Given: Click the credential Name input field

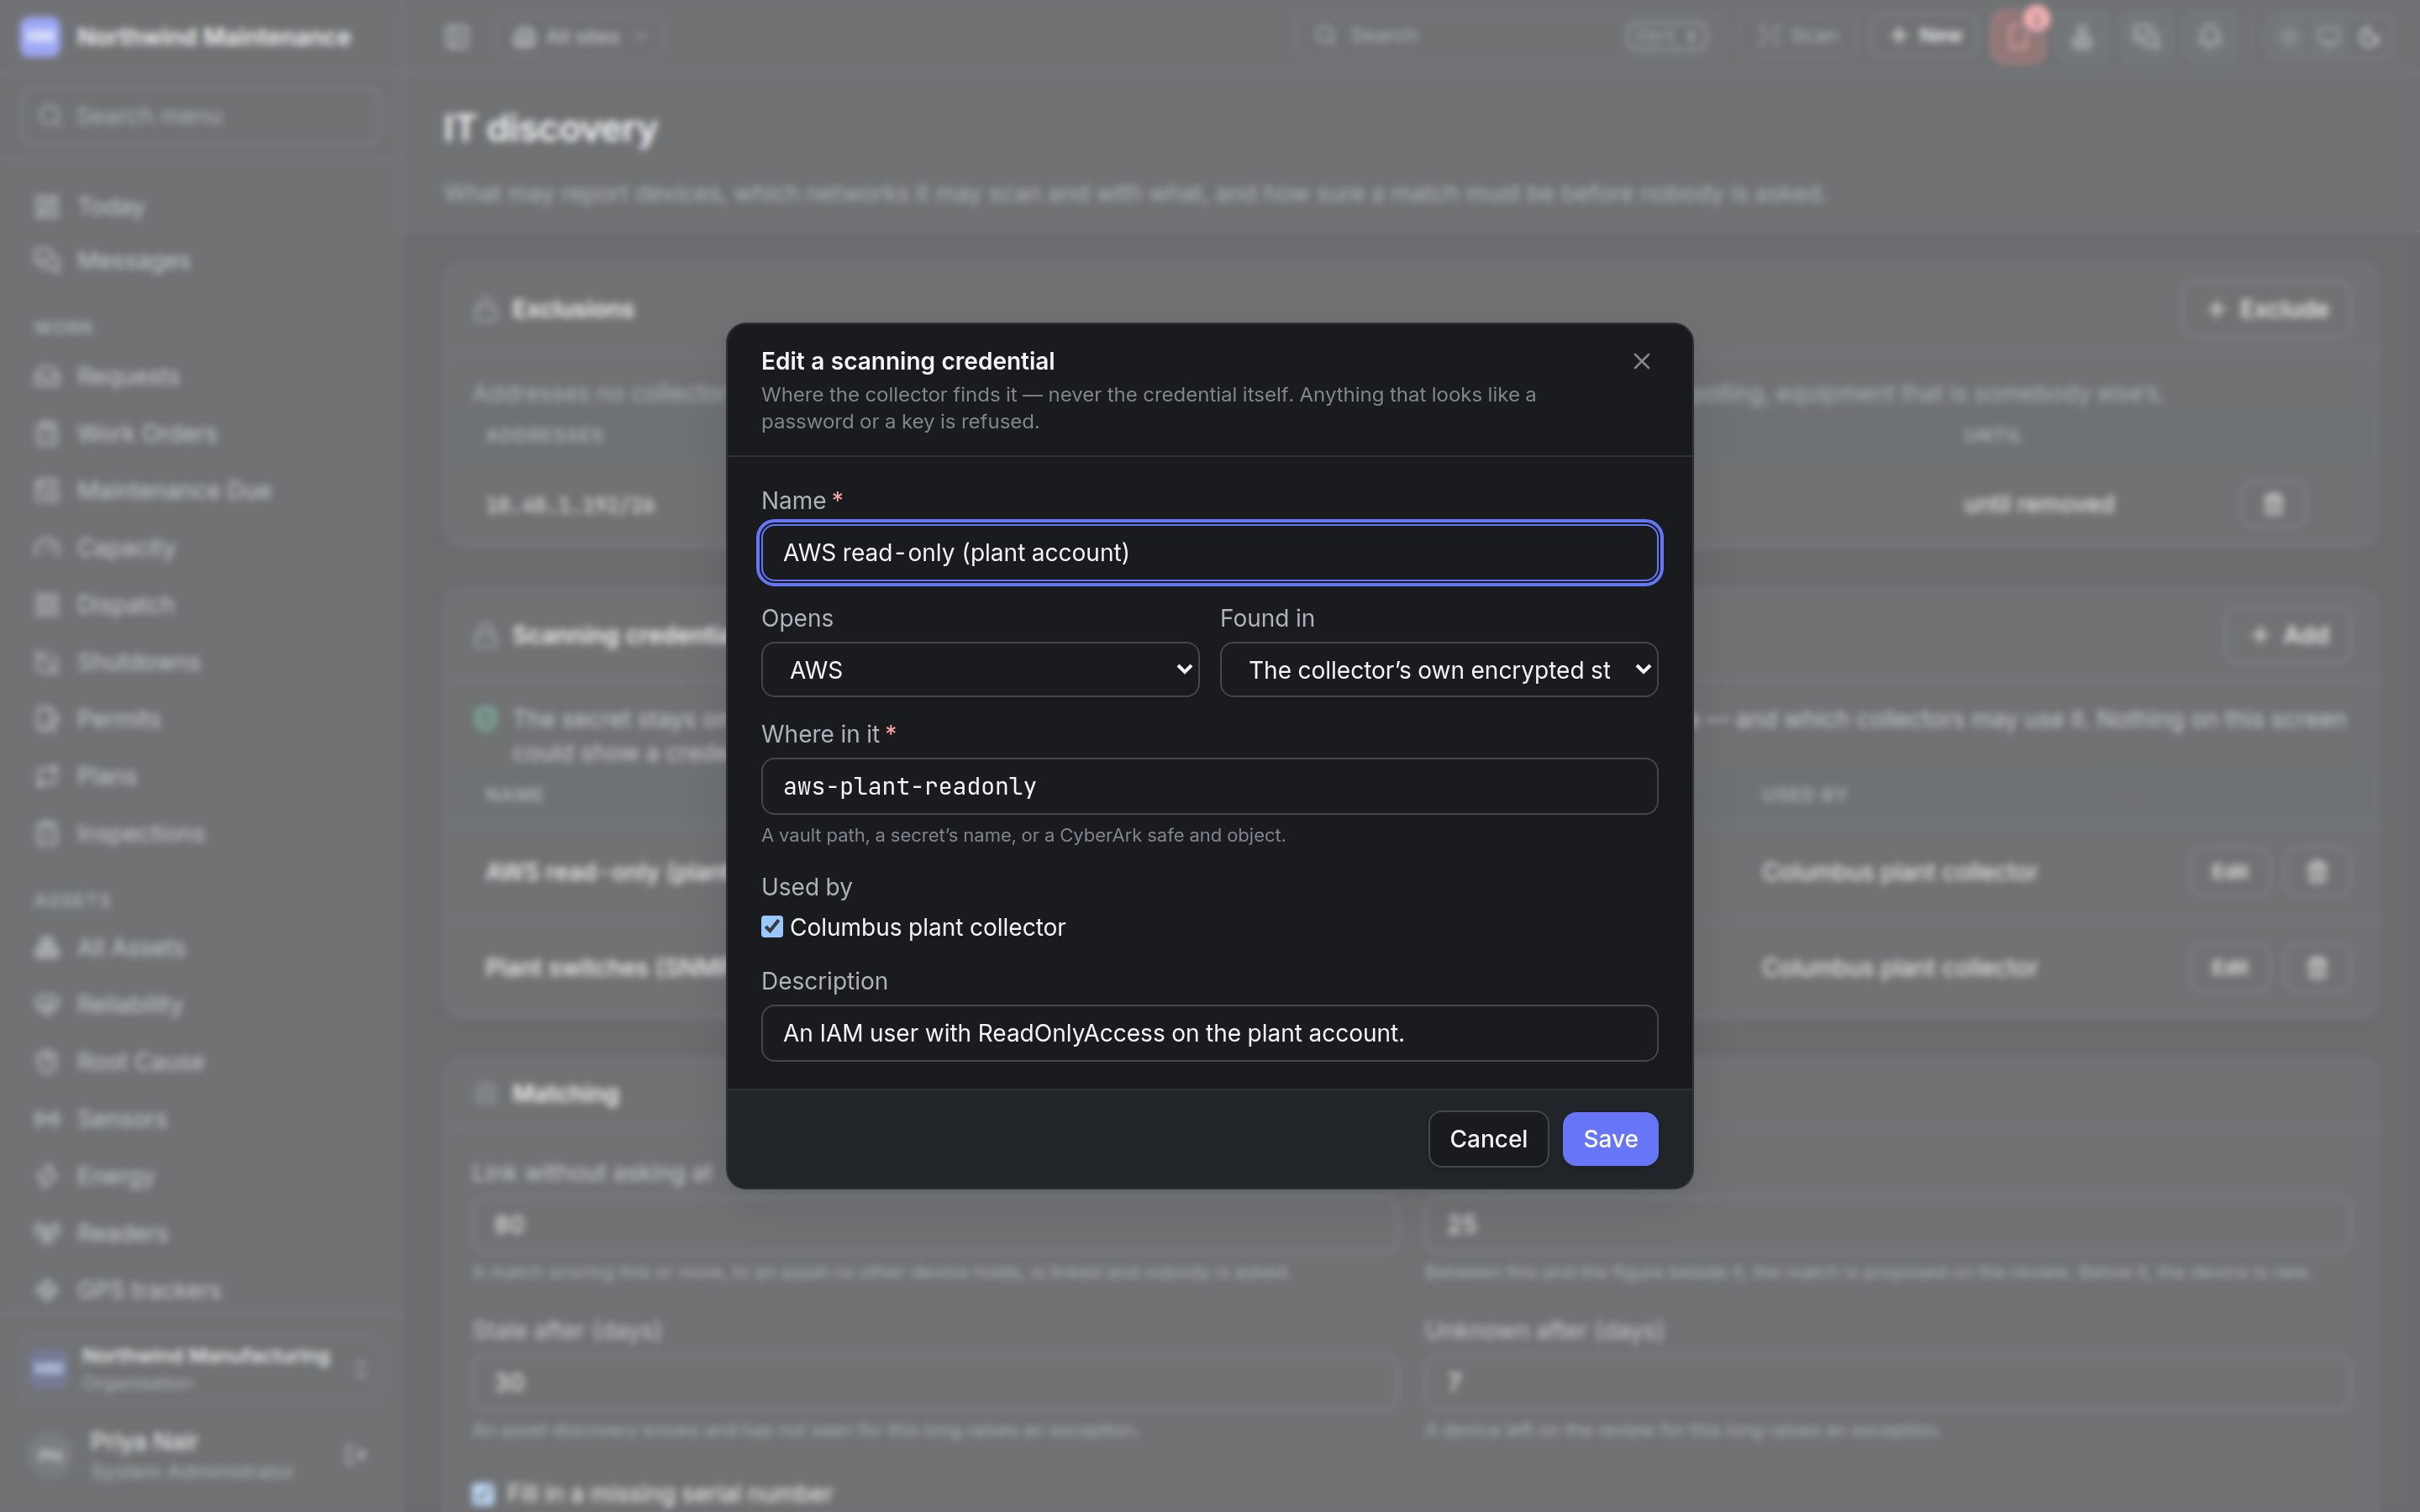Looking at the screenshot, I should 1209,552.
